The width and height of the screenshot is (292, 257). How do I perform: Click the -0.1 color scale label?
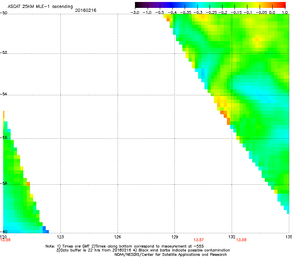tap(248, 13)
